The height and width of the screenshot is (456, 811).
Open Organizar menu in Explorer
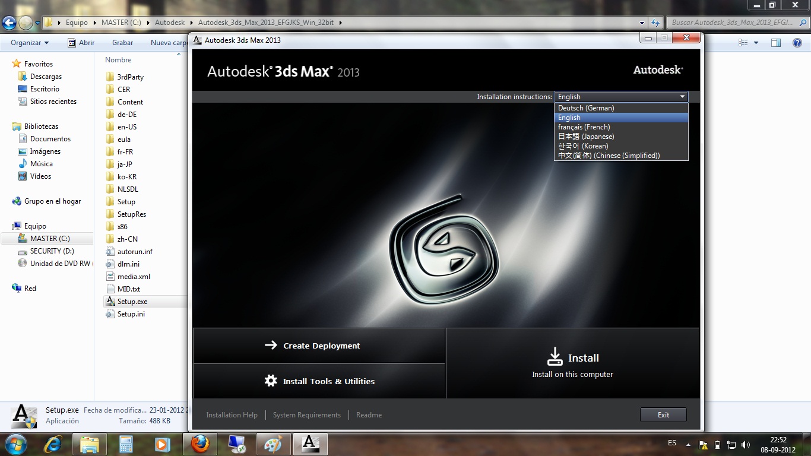(30, 43)
